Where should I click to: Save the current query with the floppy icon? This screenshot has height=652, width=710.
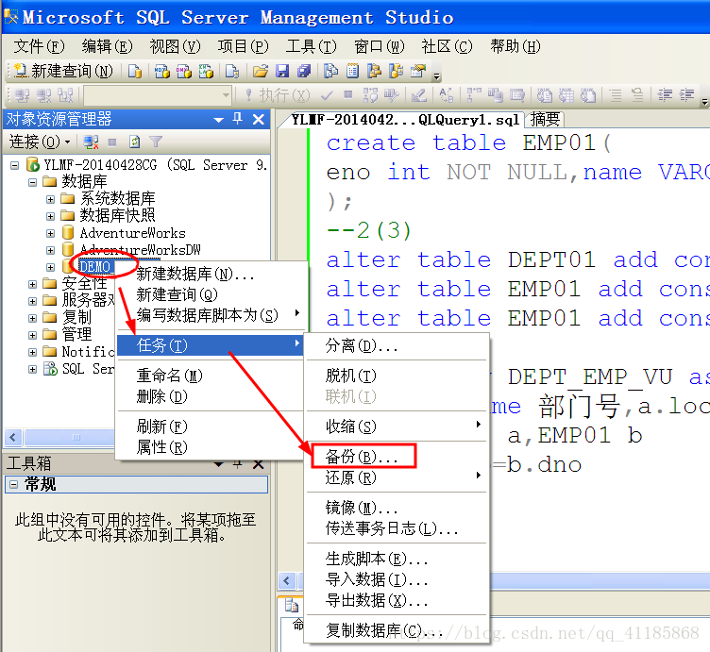click(x=282, y=71)
